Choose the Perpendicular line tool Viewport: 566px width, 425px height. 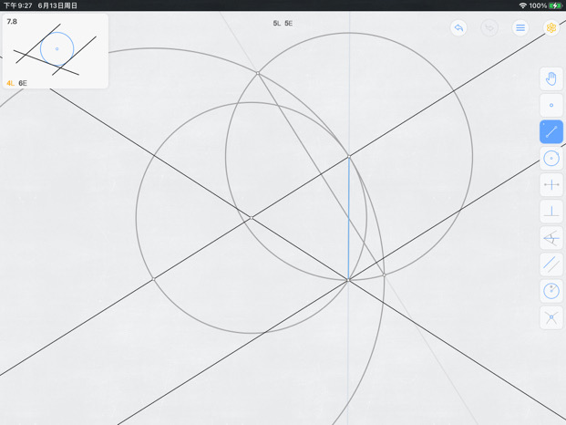(x=551, y=212)
